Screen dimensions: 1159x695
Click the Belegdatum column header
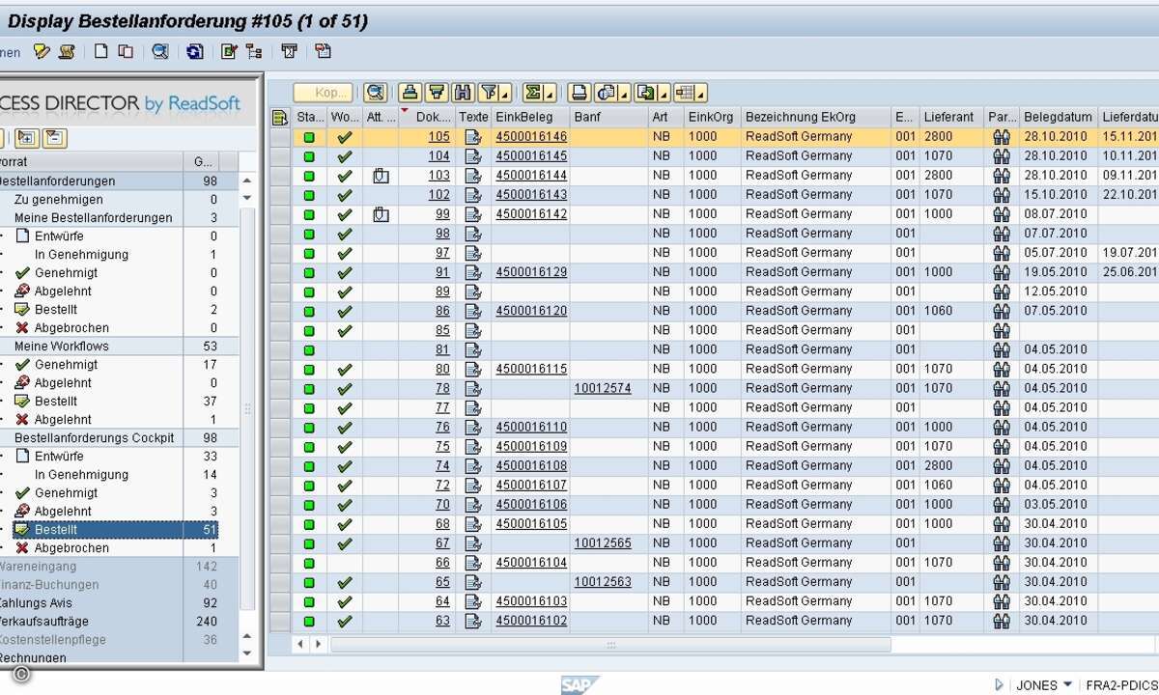click(x=1058, y=117)
